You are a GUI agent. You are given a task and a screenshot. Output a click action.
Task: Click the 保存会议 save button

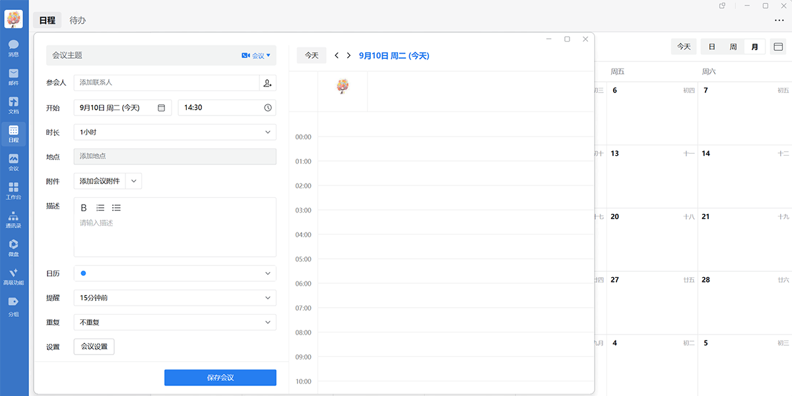pyautogui.click(x=220, y=378)
